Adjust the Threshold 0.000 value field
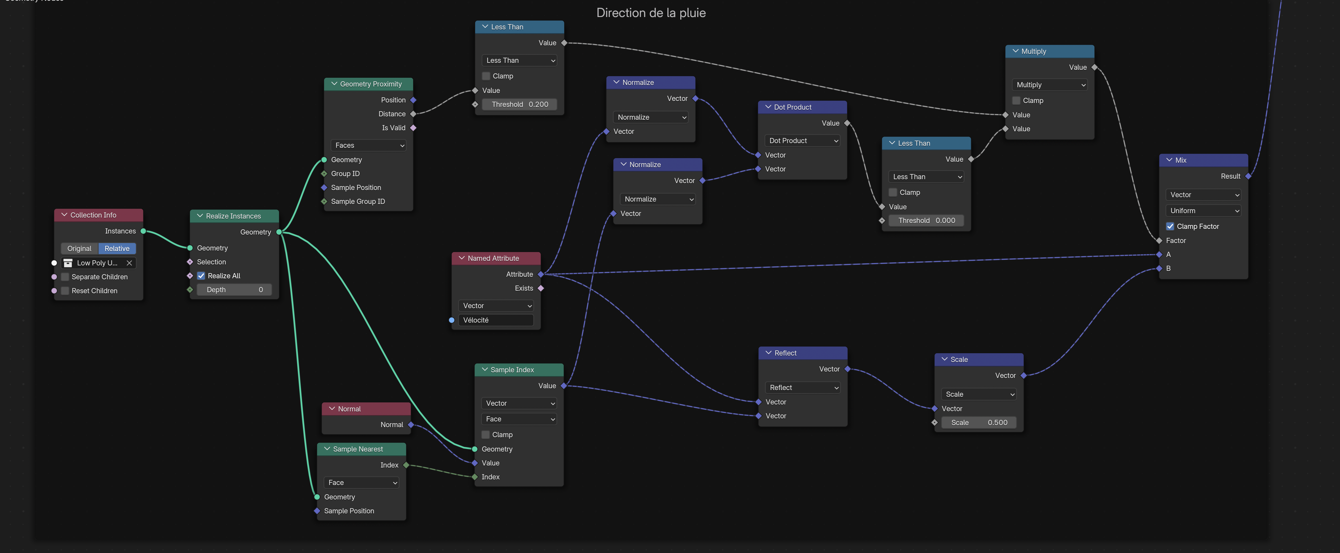 coord(926,221)
